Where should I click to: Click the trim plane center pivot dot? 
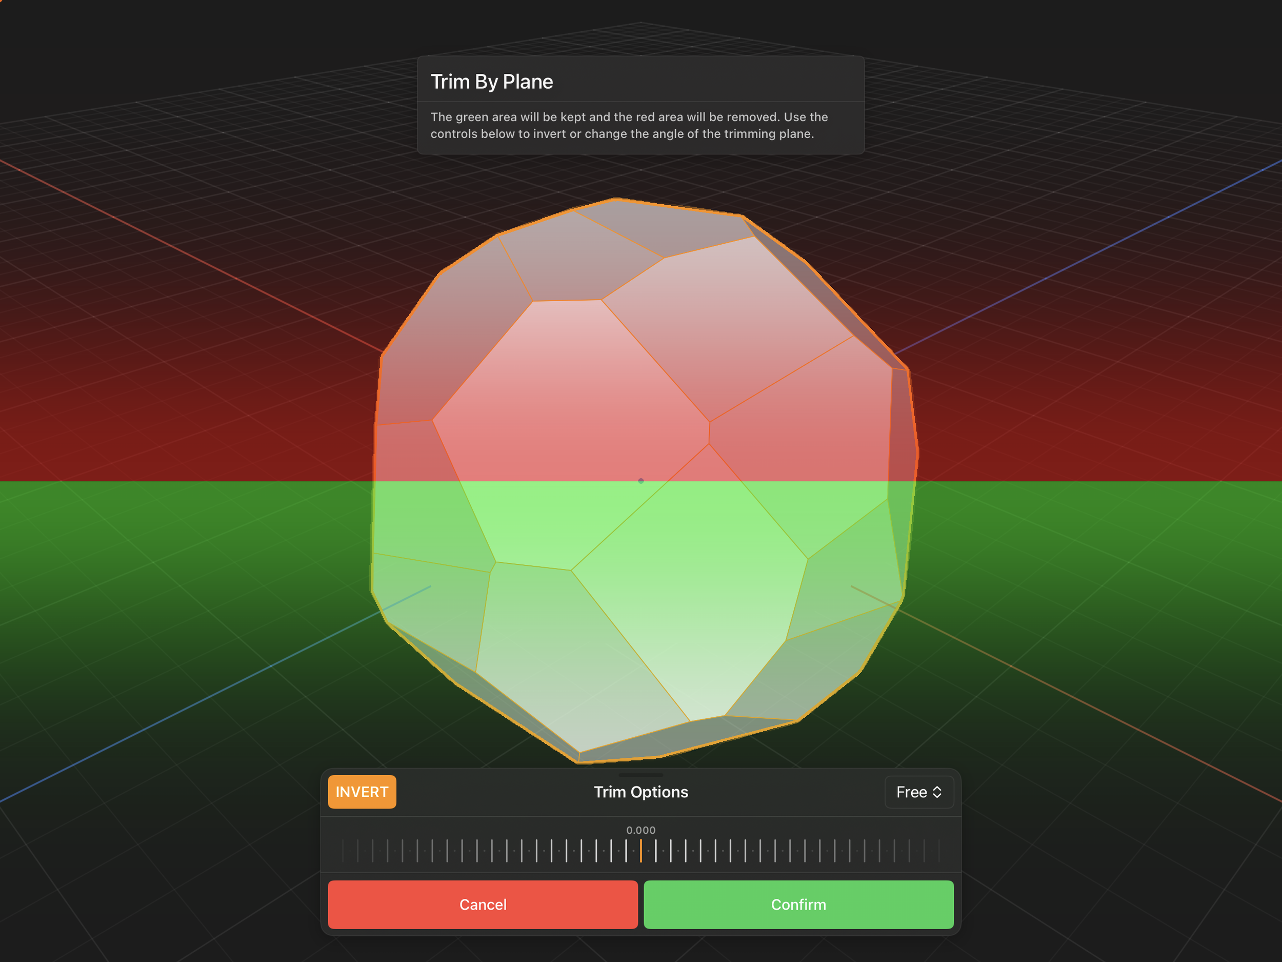(x=640, y=481)
